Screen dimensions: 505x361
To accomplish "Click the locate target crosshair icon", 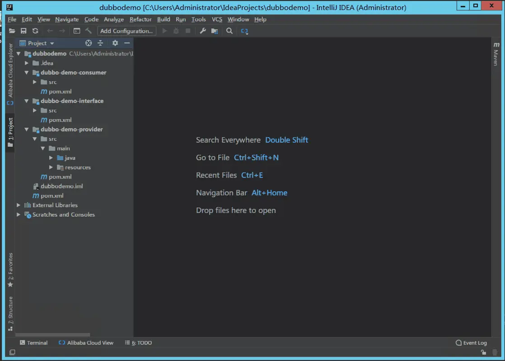I will click(x=88, y=43).
